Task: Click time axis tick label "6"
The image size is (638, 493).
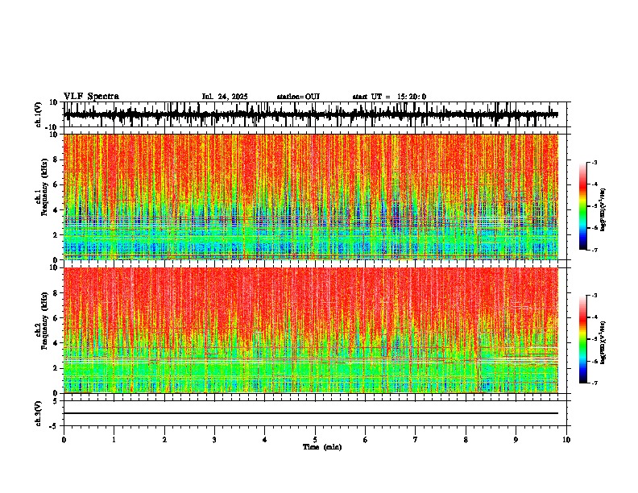Action: pos(366,440)
